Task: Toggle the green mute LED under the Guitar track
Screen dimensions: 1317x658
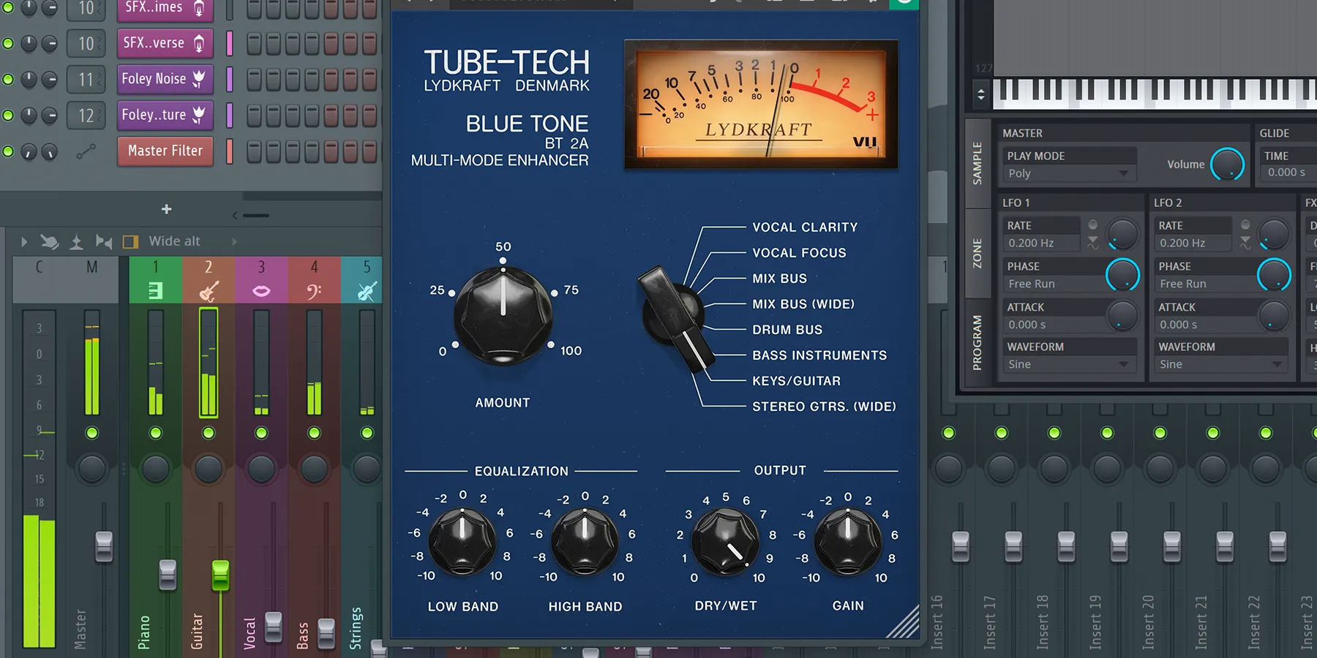Action: [209, 432]
